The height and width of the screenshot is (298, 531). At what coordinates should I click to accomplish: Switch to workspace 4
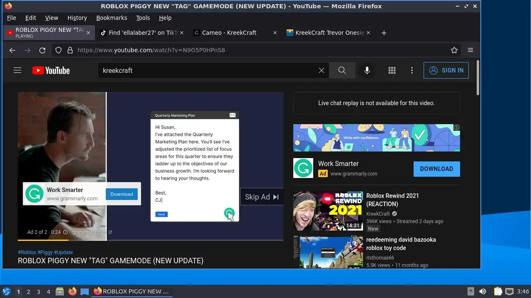[48, 292]
